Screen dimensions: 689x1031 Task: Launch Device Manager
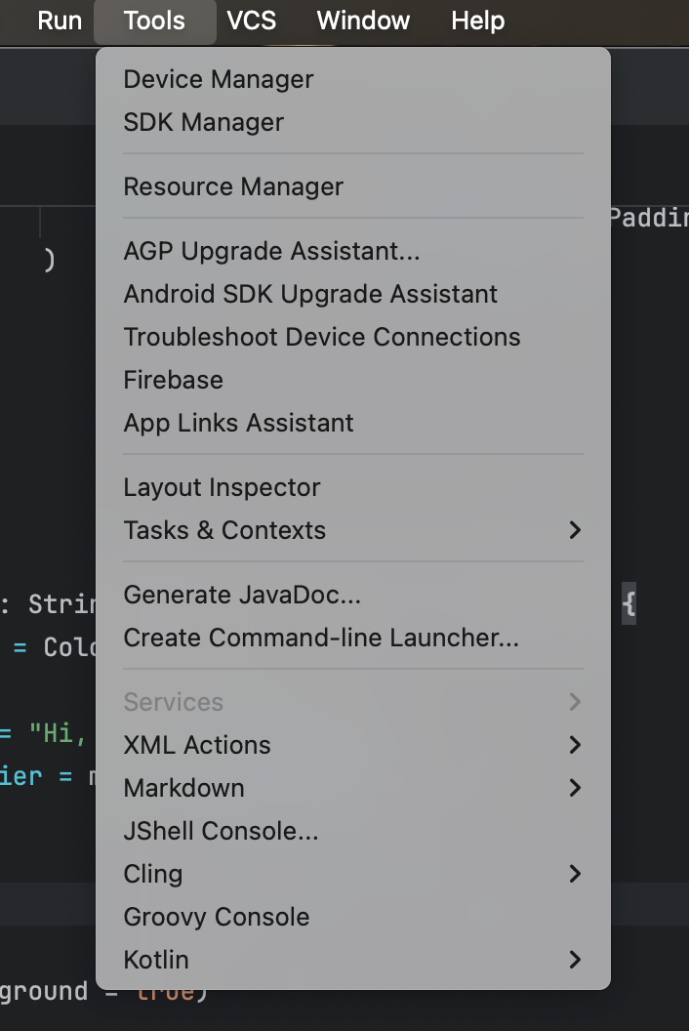(353, 79)
